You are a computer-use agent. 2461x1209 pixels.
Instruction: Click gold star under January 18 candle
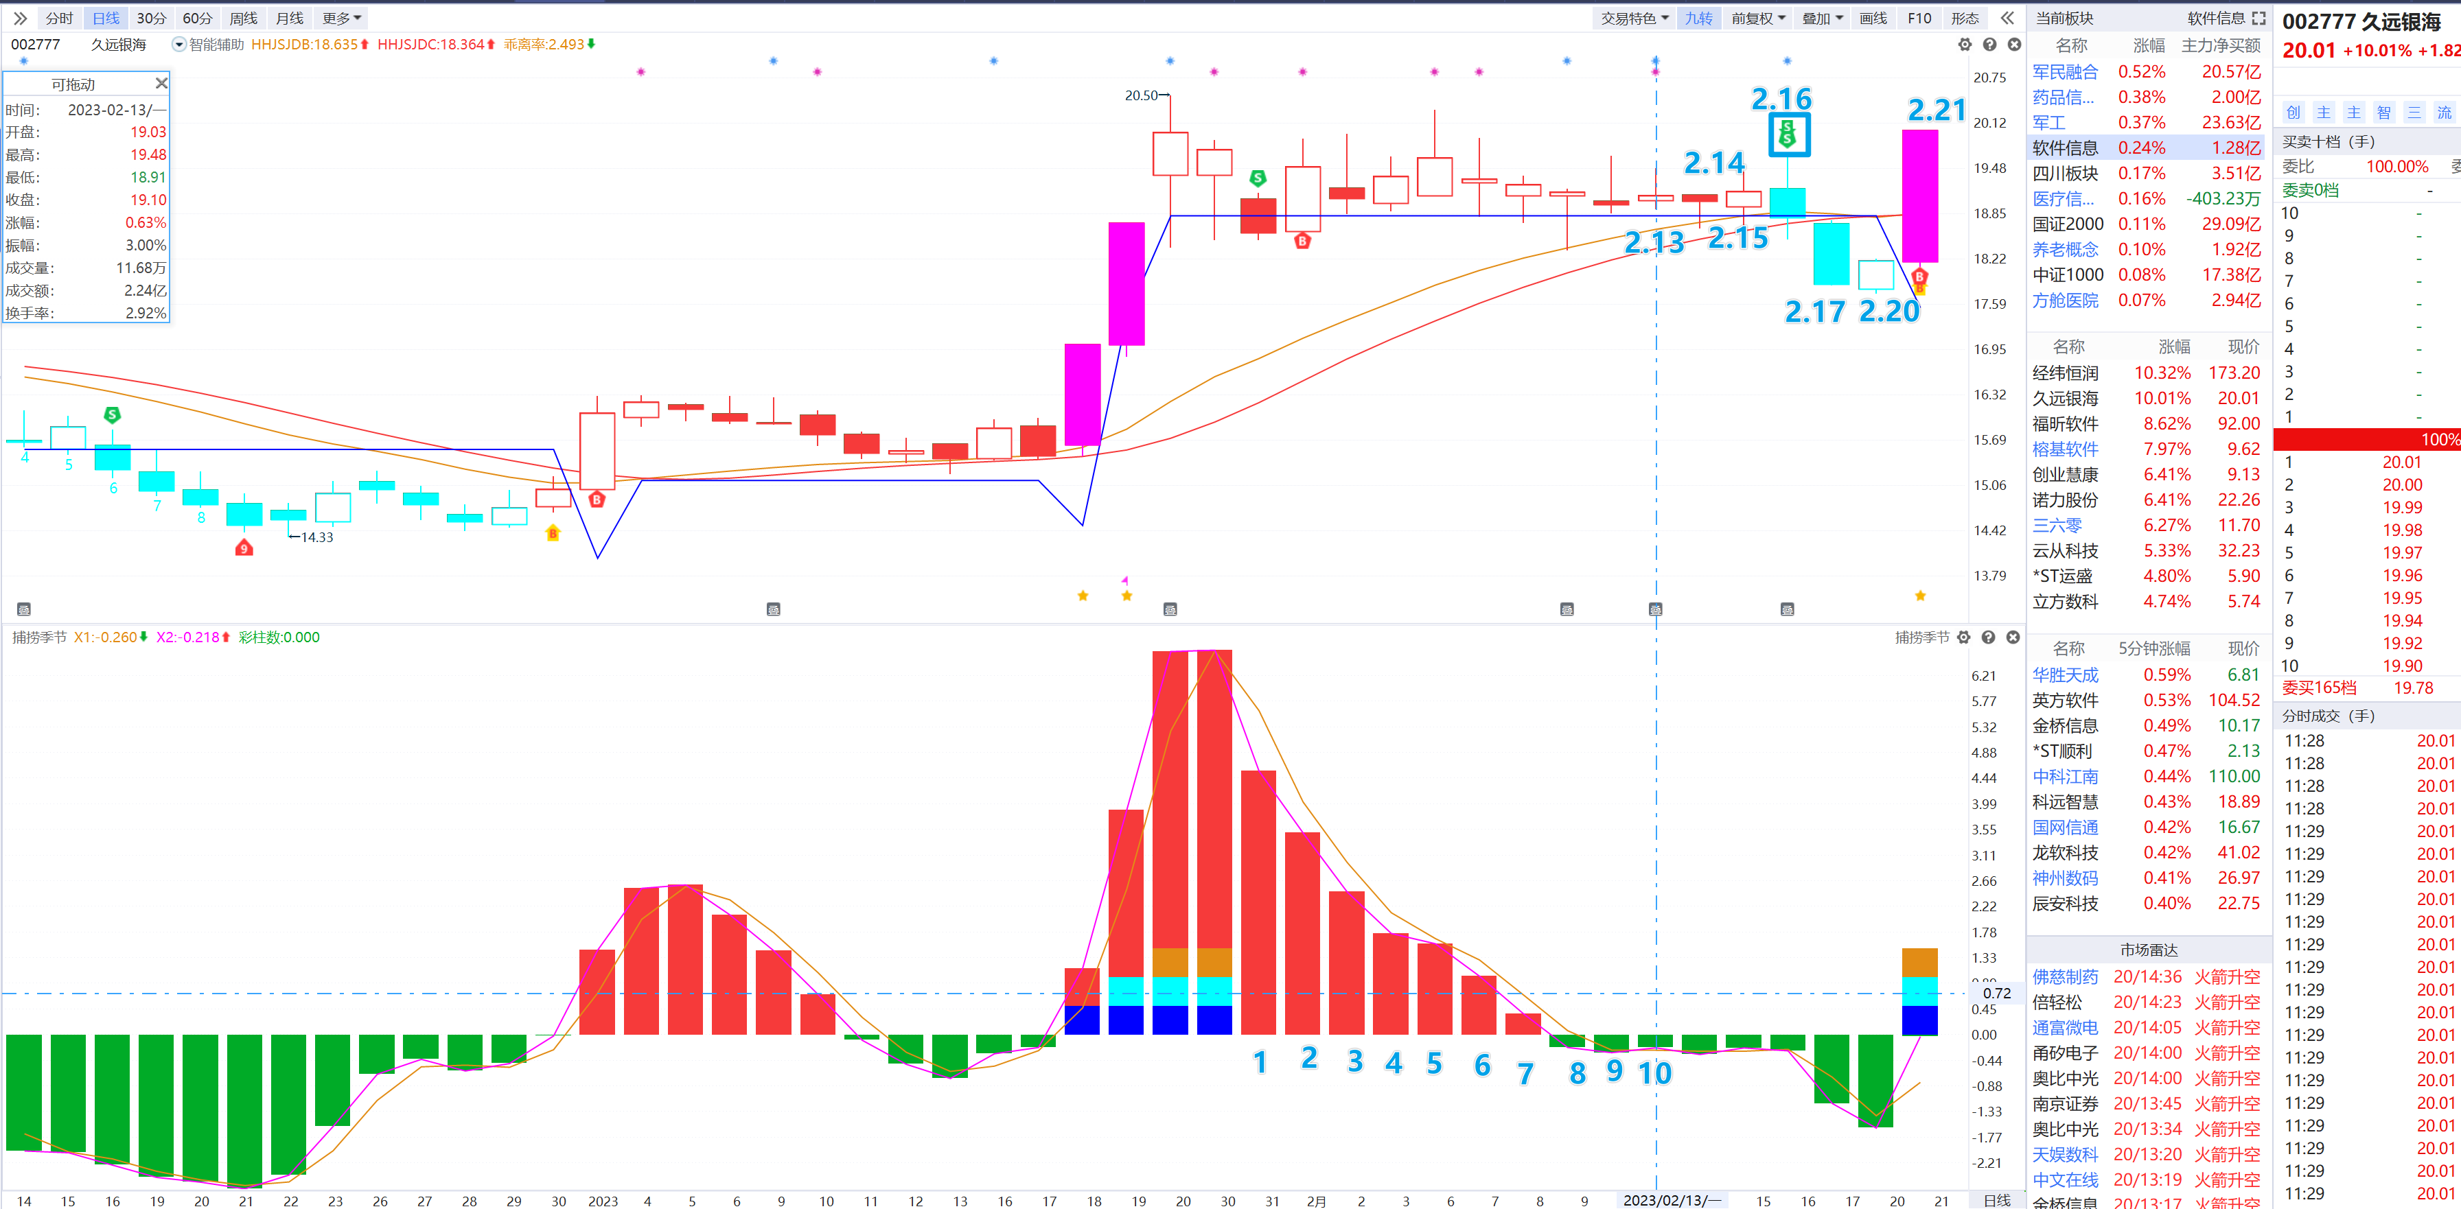tap(1083, 596)
